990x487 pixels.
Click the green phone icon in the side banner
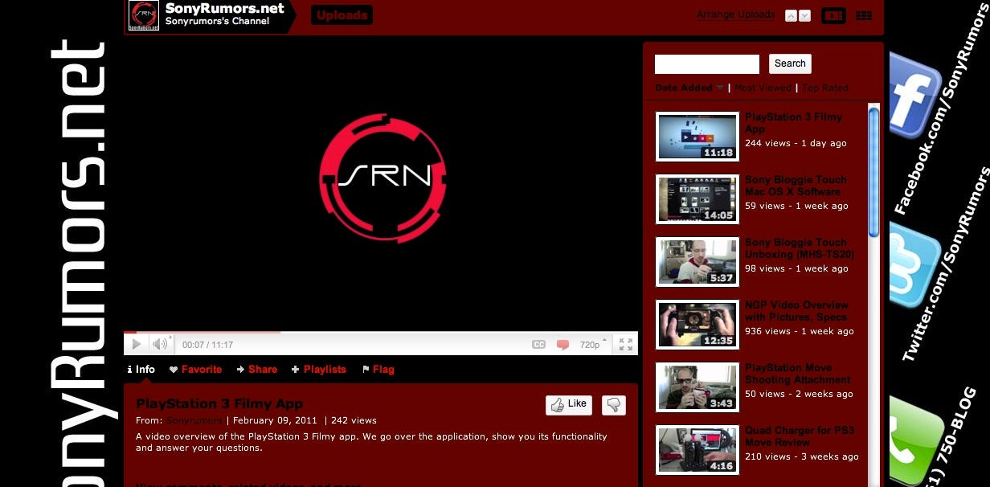click(x=914, y=440)
